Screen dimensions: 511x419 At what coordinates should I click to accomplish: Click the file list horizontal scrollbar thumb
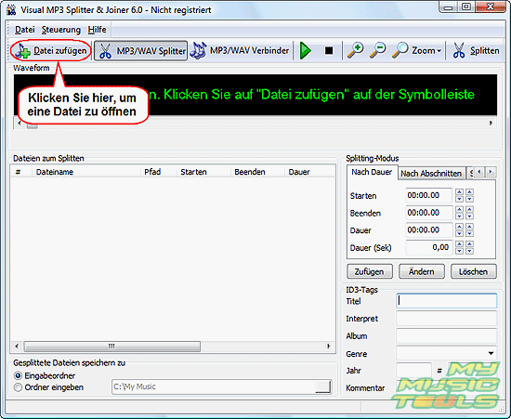pos(112,346)
